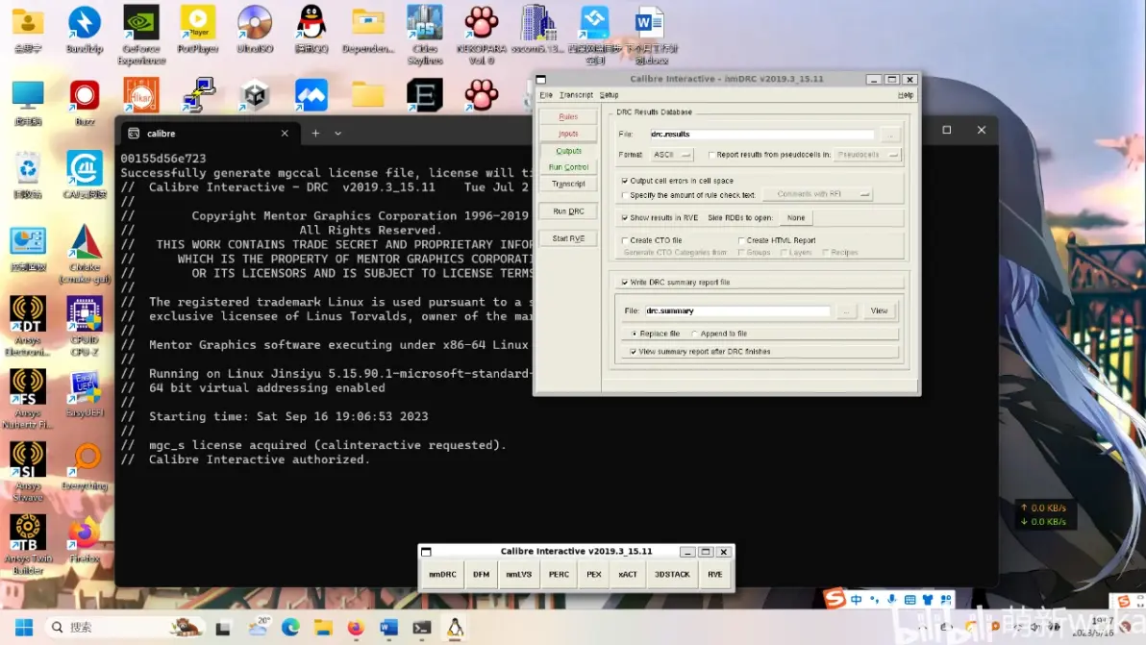Screen dimensions: 1146x645
Task: Open the CPUID CPU-Z desktop icon
Action: click(x=84, y=327)
